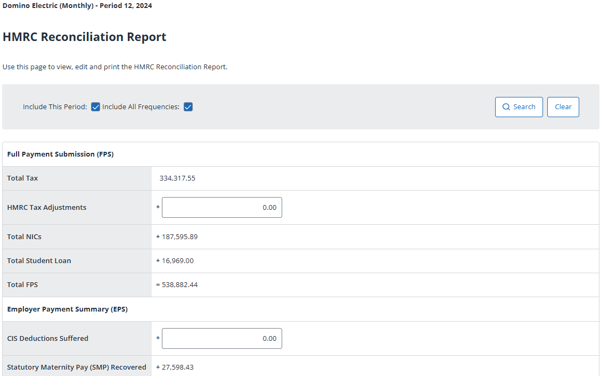Click the Include All Frequencies label

coord(141,107)
